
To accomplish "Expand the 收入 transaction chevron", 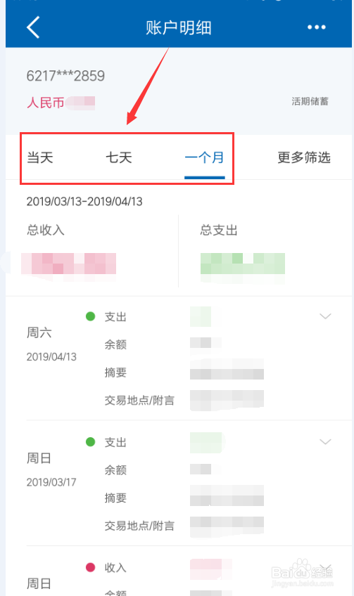I will [325, 568].
